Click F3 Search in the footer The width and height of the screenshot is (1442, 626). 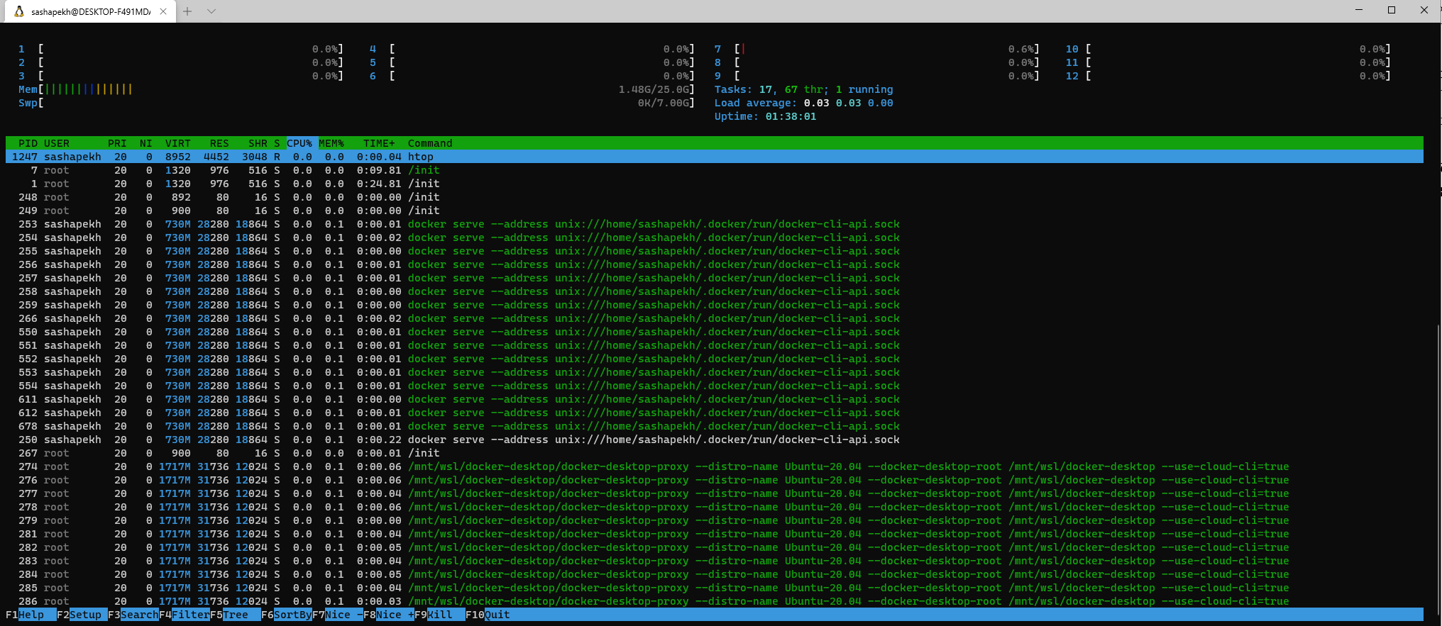(133, 615)
